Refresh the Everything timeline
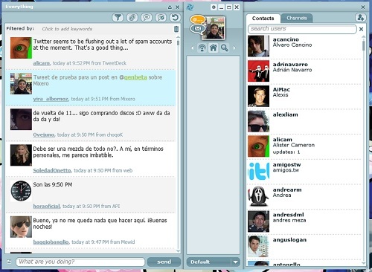 click(175, 17)
